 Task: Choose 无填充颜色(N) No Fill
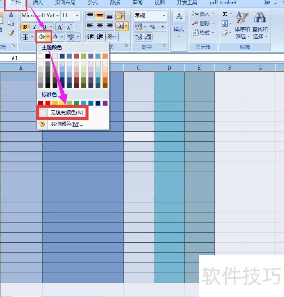tap(73, 113)
